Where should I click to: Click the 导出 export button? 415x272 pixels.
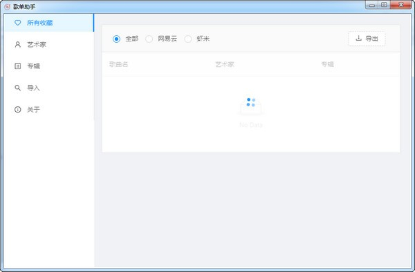click(x=367, y=39)
